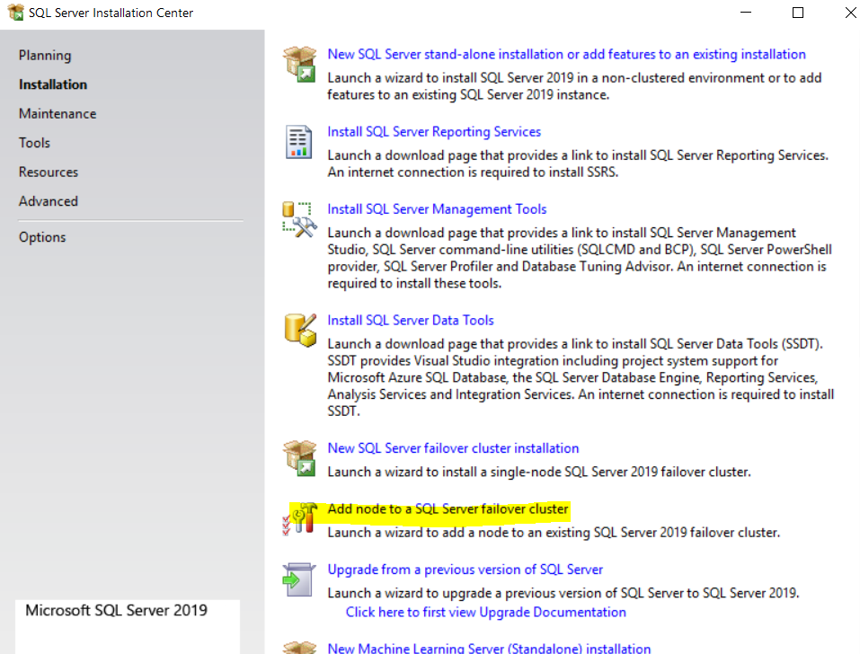
Task: Minimize the Installation Center window
Action: pos(746,12)
